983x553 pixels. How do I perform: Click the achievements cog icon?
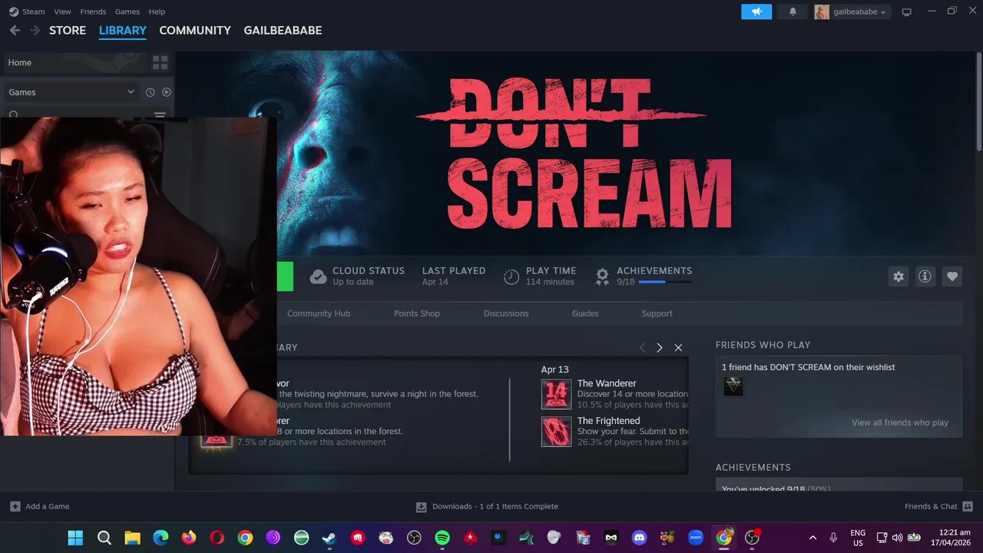tap(603, 276)
